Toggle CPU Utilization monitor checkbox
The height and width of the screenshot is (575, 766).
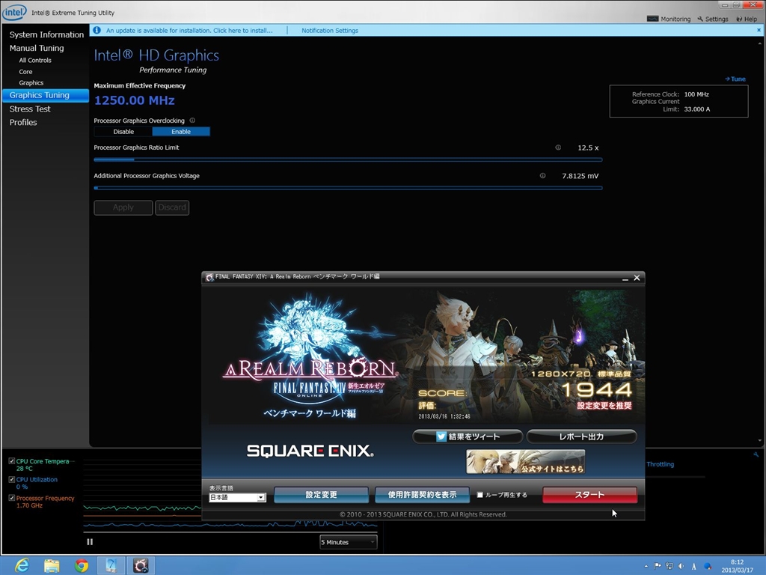pyautogui.click(x=12, y=480)
